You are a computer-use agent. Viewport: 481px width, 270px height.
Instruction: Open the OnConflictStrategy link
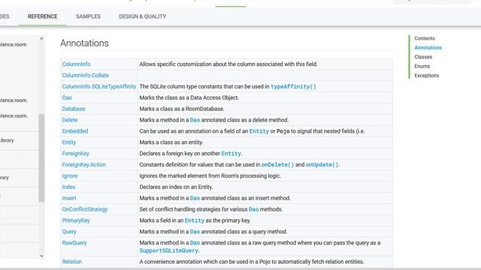click(85, 209)
